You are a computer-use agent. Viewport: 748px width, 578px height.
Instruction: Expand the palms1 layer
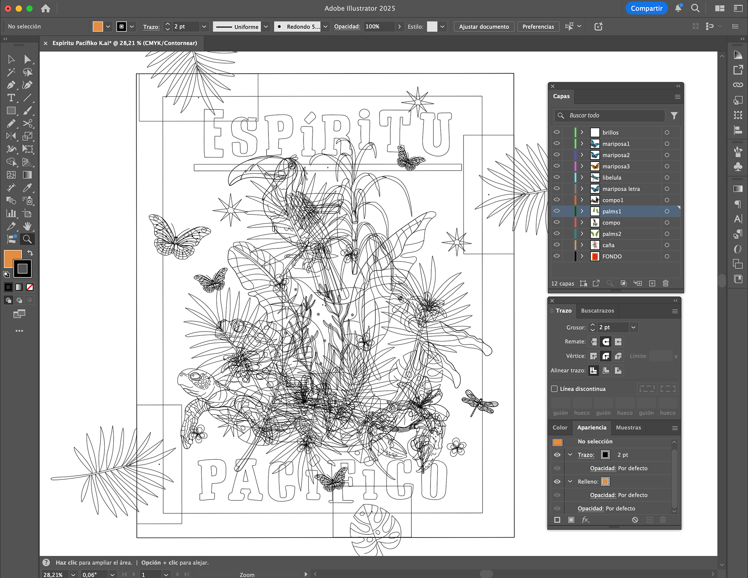click(582, 211)
